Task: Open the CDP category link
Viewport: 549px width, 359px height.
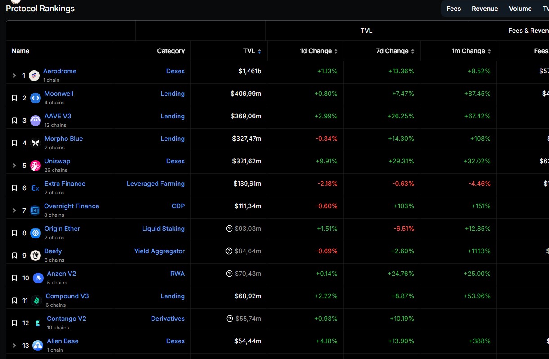Action: [178, 206]
